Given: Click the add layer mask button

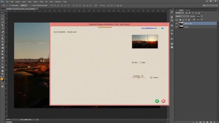Looking at the screenshot, I should point(200,122).
